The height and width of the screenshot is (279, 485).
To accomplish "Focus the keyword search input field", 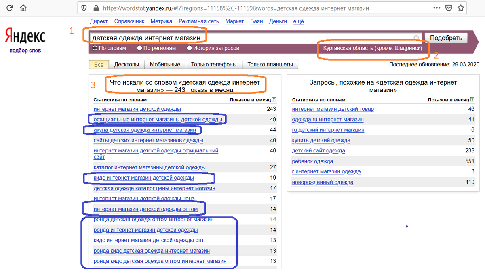I will tap(255, 38).
